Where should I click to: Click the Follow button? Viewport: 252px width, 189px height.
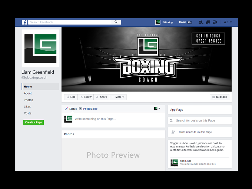[x=86, y=97]
